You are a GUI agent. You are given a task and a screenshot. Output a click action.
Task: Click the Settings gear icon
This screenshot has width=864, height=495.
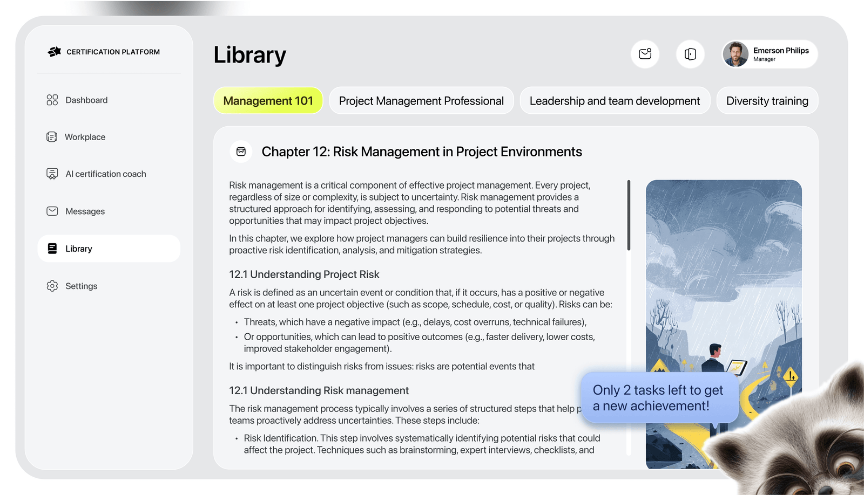52,286
